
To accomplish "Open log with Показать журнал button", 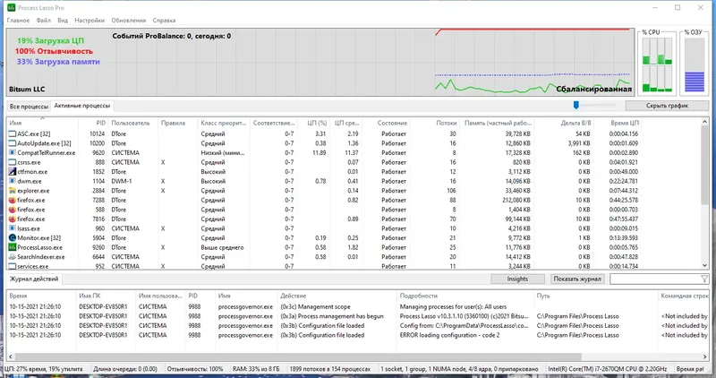I will (x=577, y=279).
